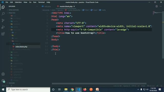Open the Search view in activity bar
Image resolution: width=164 pixels, height=92 pixels.
click(x=3, y=14)
